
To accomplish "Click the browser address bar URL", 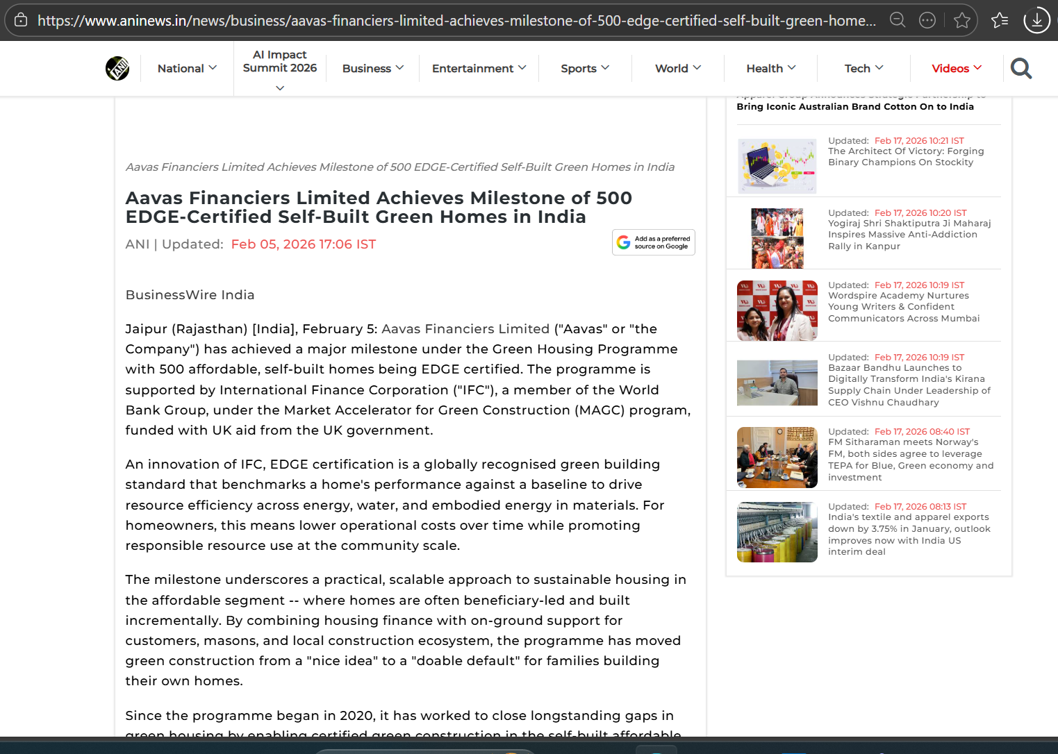I will tap(456, 20).
